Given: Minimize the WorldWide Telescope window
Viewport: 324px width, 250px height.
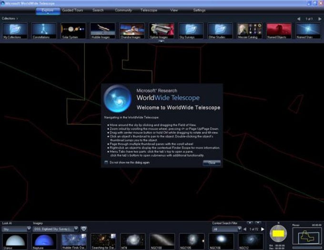Looking at the screenshot, I should (x=309, y=3).
